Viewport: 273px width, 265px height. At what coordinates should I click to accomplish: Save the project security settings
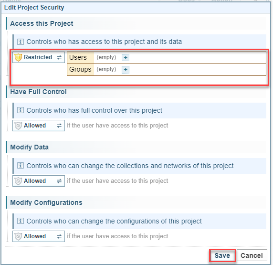pyautogui.click(x=222, y=255)
